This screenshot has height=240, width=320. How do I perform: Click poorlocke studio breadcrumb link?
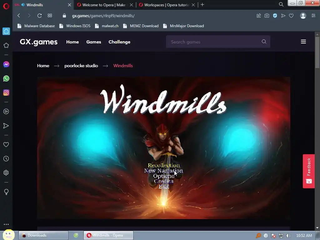pos(81,66)
